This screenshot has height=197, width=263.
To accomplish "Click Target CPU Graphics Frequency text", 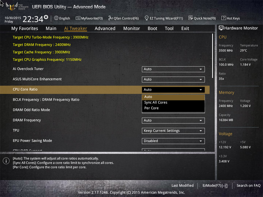I will [x=47, y=59].
